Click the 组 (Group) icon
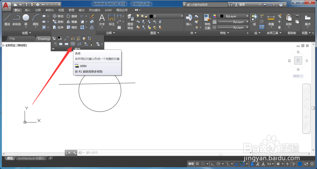This screenshot has height=169, width=317. [254, 20]
